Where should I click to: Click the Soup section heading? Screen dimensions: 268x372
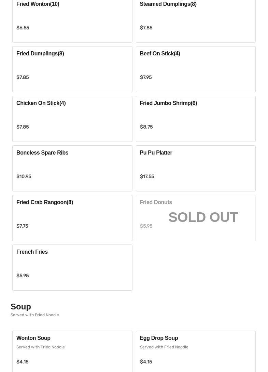[21, 306]
